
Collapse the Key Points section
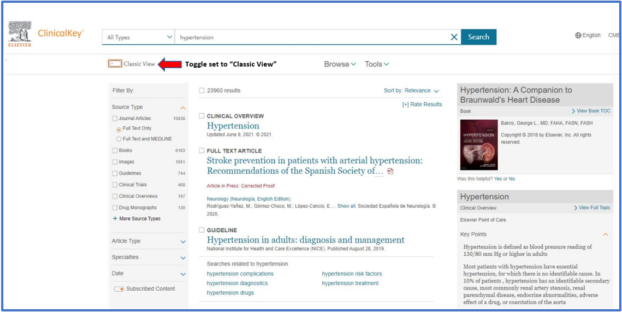point(605,234)
